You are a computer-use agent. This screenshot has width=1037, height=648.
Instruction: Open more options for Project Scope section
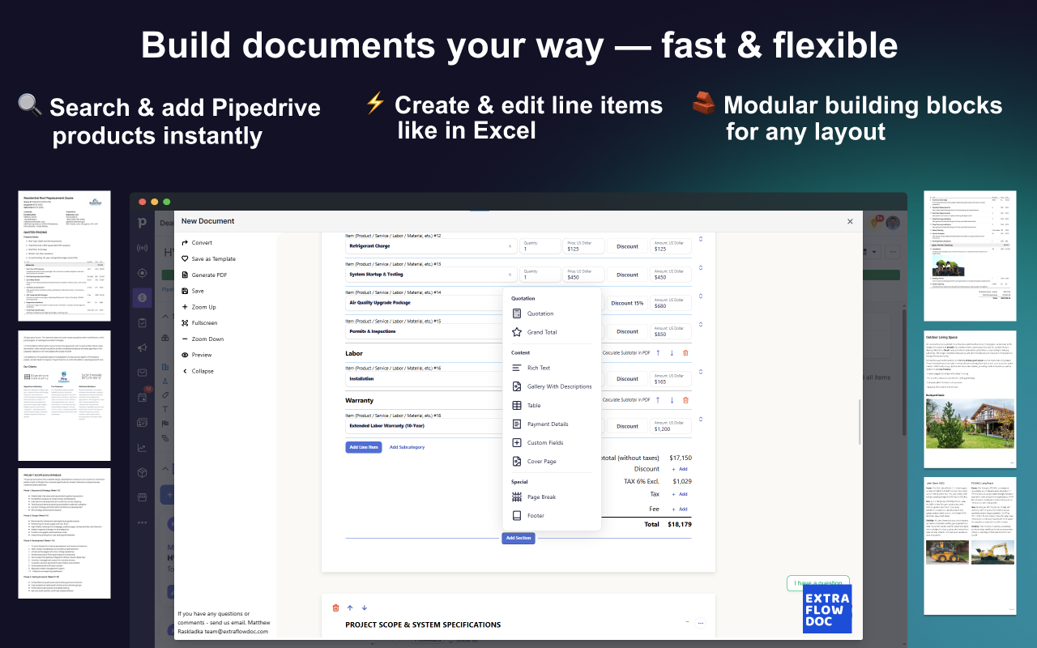point(701,623)
